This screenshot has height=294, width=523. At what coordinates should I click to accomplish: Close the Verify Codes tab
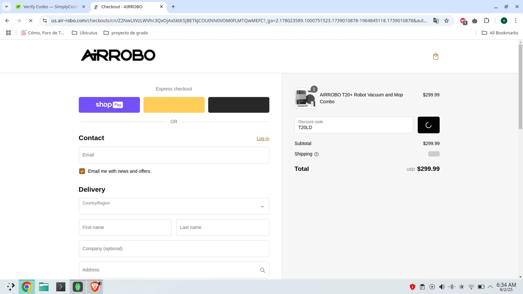pyautogui.click(x=84, y=7)
